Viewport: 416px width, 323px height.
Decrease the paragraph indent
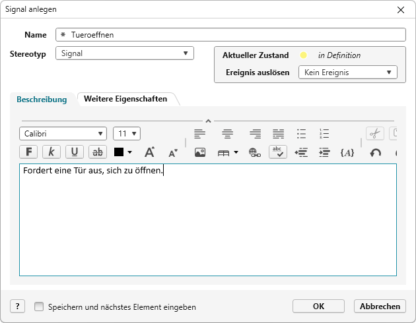(301, 152)
